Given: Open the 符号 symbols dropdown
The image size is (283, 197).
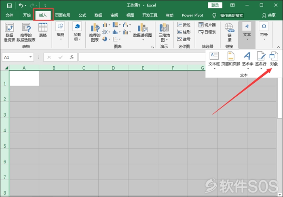Looking at the screenshot, I should (x=264, y=31).
